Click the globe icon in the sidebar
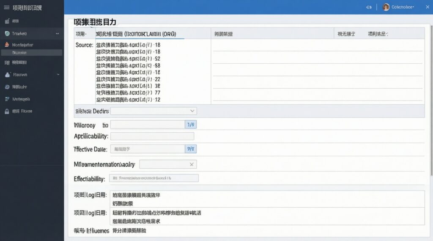 click(x=7, y=87)
